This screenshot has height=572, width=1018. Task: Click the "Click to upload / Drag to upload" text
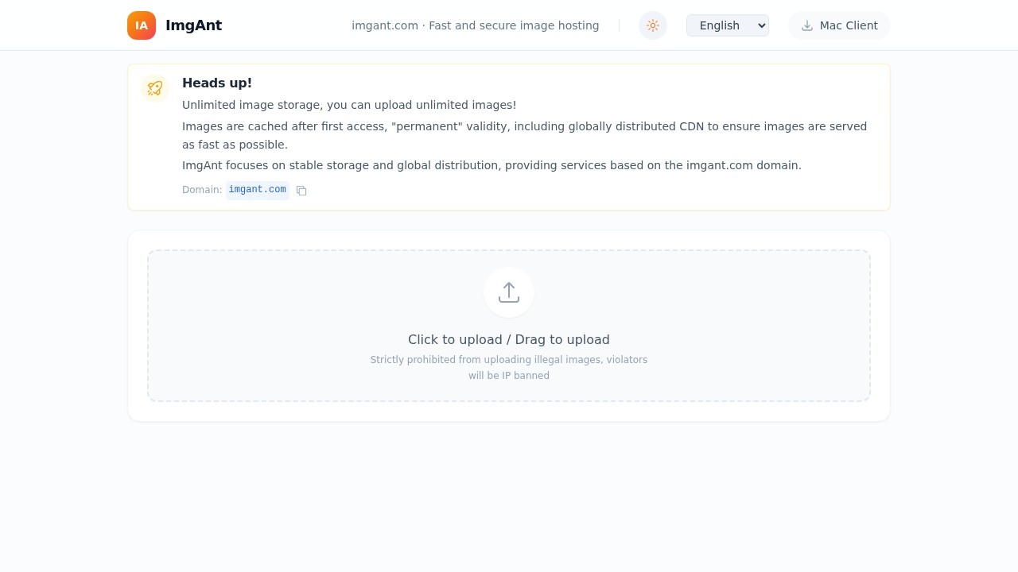click(x=509, y=340)
